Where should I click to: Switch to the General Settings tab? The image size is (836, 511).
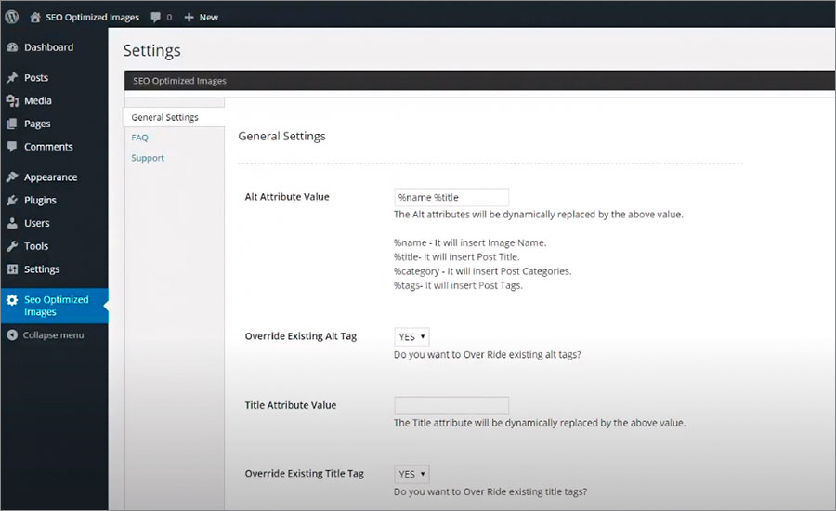[174, 117]
